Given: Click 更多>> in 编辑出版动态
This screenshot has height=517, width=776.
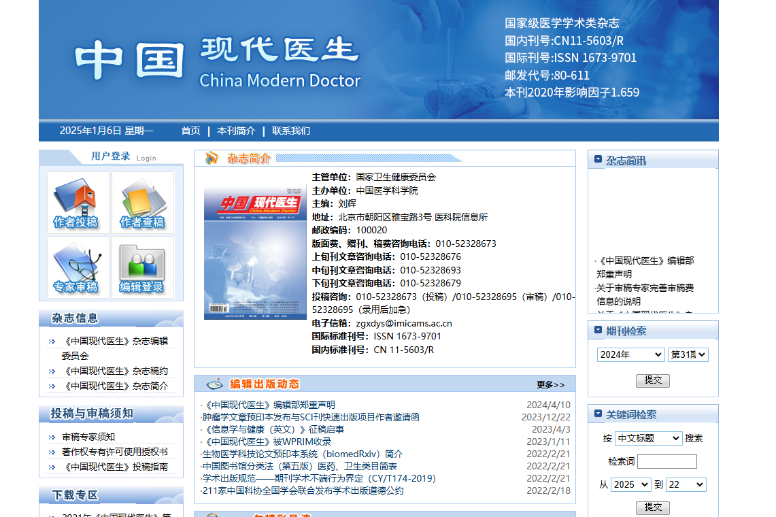Looking at the screenshot, I should pyautogui.click(x=550, y=385).
